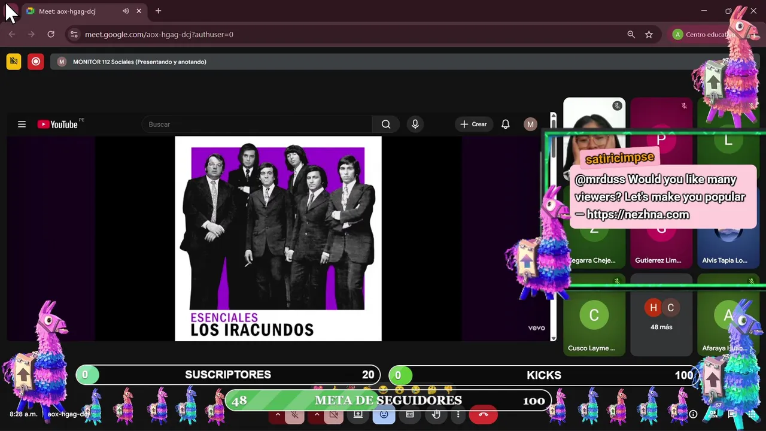Click the red recording indicator icon
Screen dimensions: 766x431
36,62
